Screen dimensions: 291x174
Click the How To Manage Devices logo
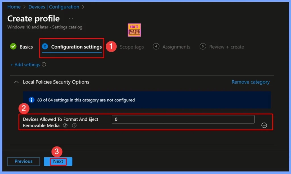pyautogui.click(x=134, y=30)
